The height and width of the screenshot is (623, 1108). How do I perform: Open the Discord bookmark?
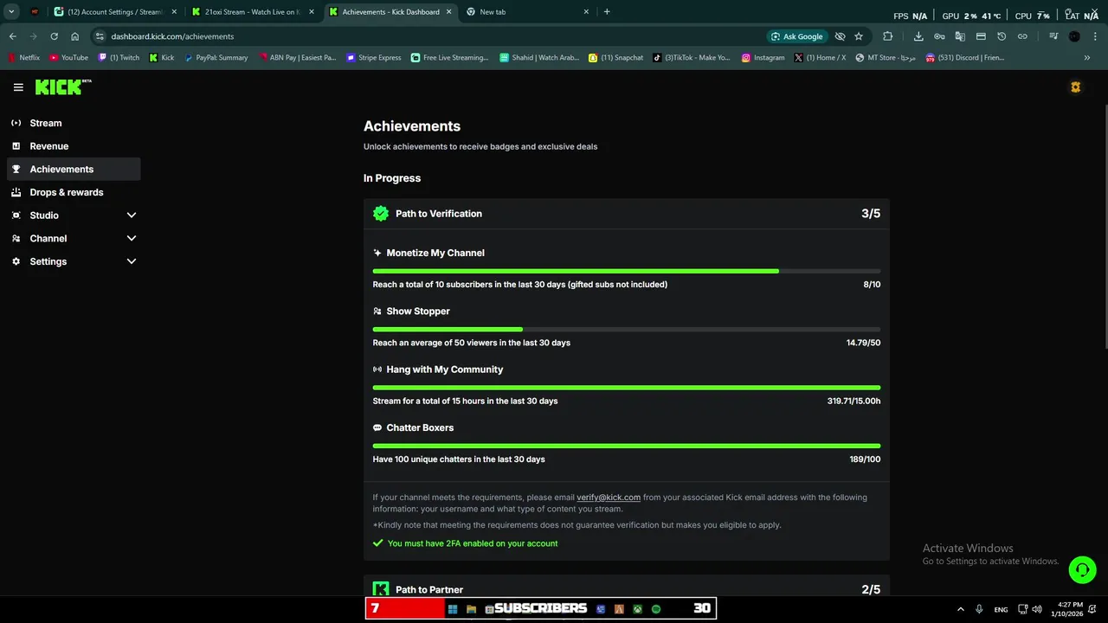[x=965, y=58]
